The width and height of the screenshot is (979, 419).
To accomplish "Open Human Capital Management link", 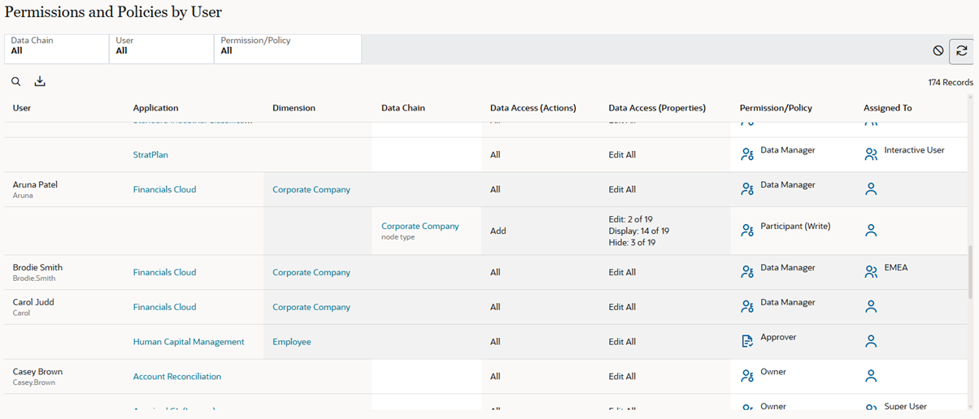I will (189, 342).
